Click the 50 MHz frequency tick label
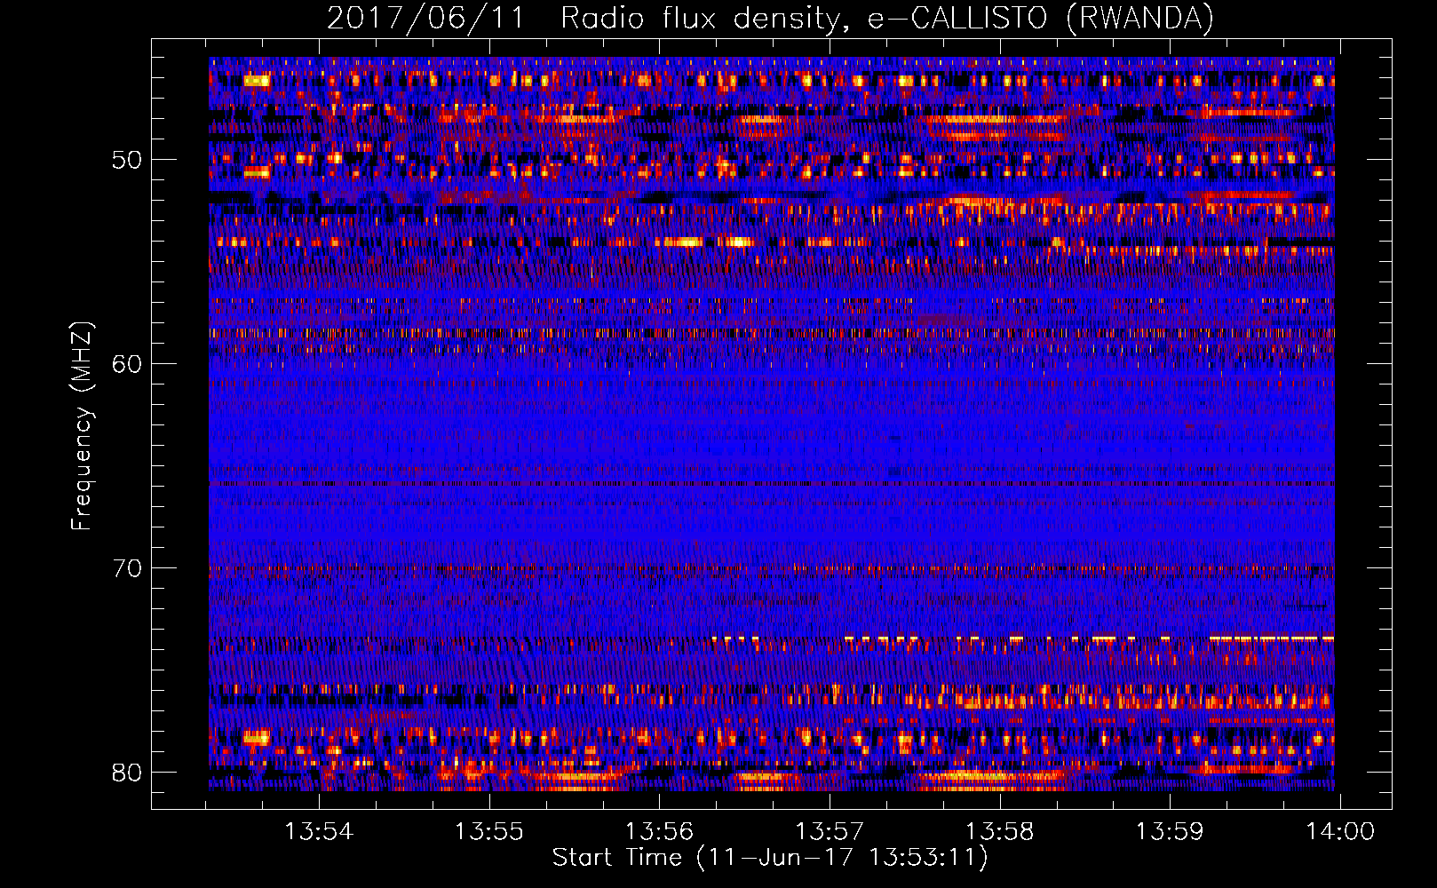Image resolution: width=1437 pixels, height=888 pixels. point(127,160)
